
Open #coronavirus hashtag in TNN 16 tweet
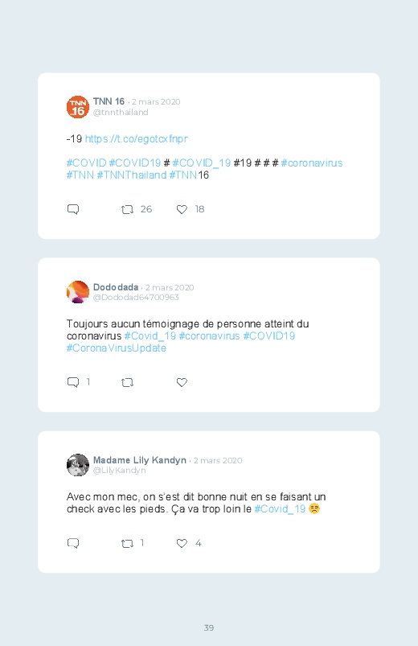312,163
